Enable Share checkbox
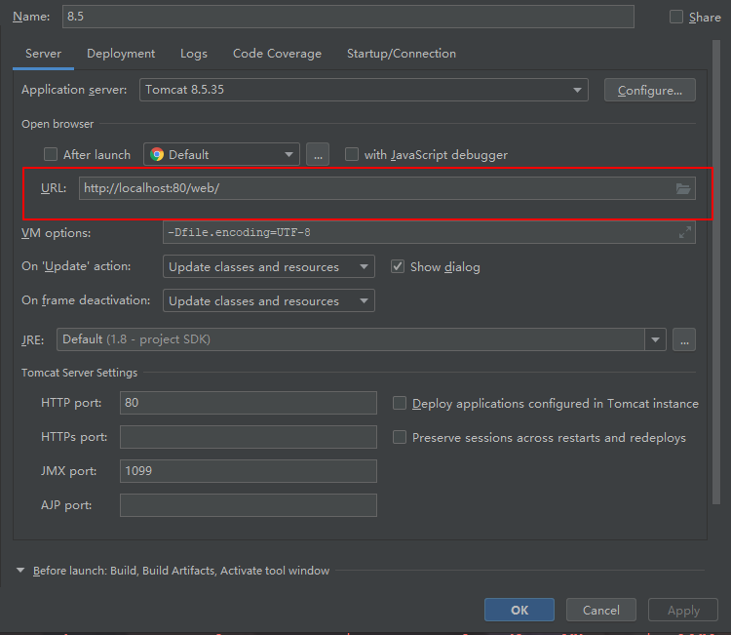This screenshot has width=731, height=635. 676,17
